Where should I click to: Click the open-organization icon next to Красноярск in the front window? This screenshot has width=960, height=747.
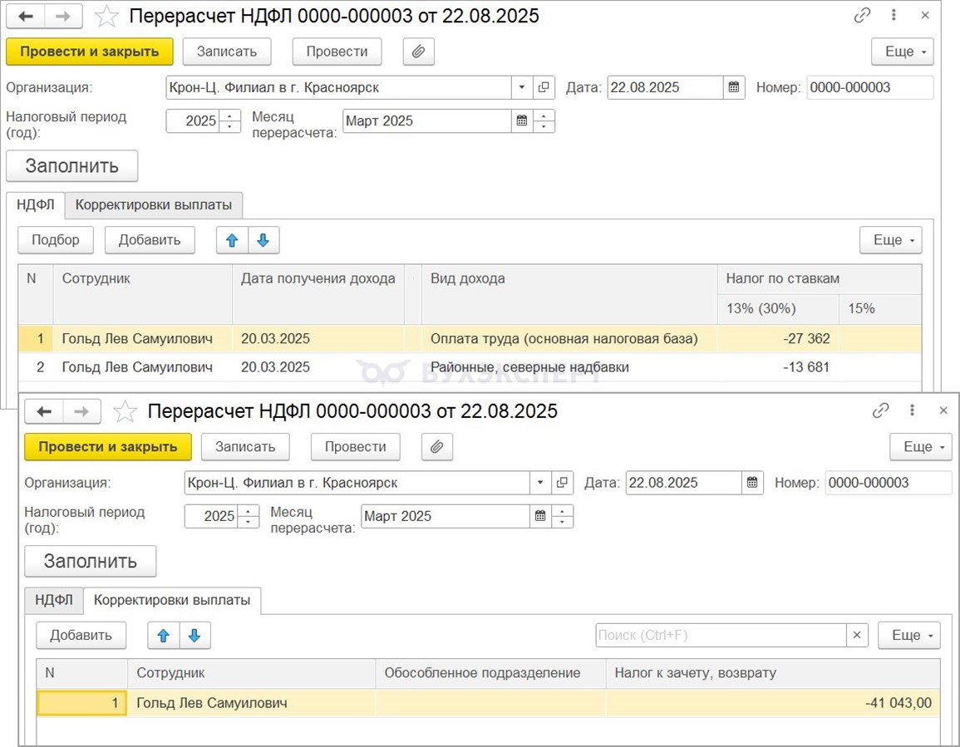click(563, 483)
